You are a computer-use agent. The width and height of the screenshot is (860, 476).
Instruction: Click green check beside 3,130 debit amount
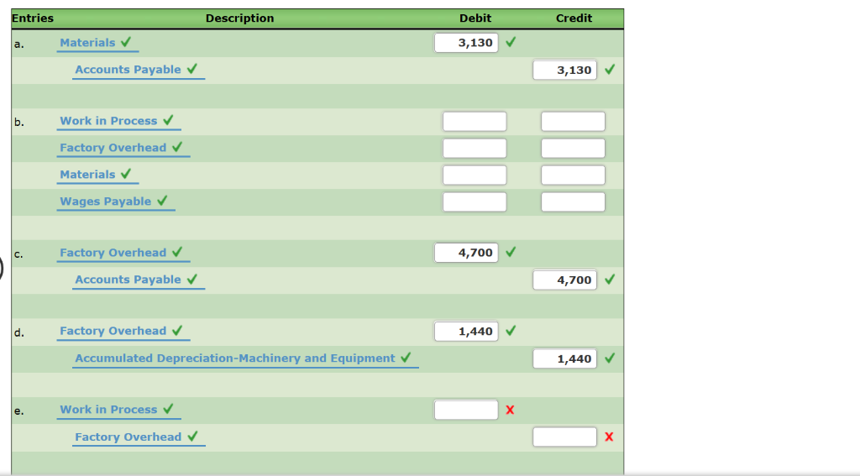click(511, 42)
